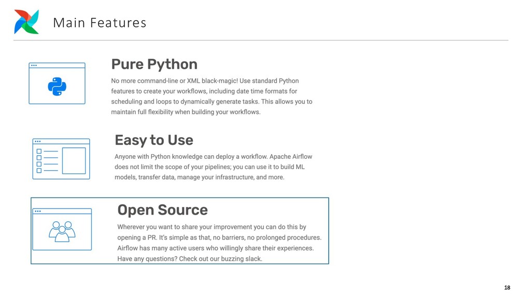The height and width of the screenshot is (298, 531).
Task: Select the Easy to Use window icon
Action: click(61, 159)
